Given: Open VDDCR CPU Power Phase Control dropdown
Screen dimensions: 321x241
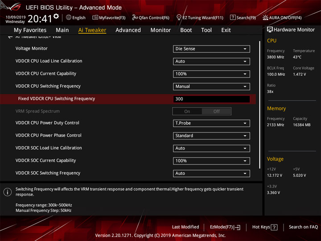Looking at the screenshot, I should pos(211,136).
